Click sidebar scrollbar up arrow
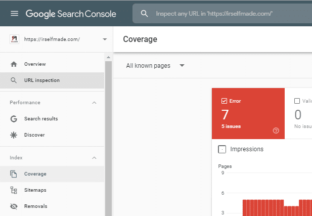 tap(108, 57)
